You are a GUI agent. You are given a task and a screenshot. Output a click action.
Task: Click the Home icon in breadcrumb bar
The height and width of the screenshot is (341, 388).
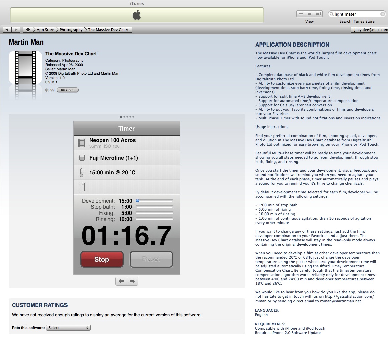(x=28, y=30)
